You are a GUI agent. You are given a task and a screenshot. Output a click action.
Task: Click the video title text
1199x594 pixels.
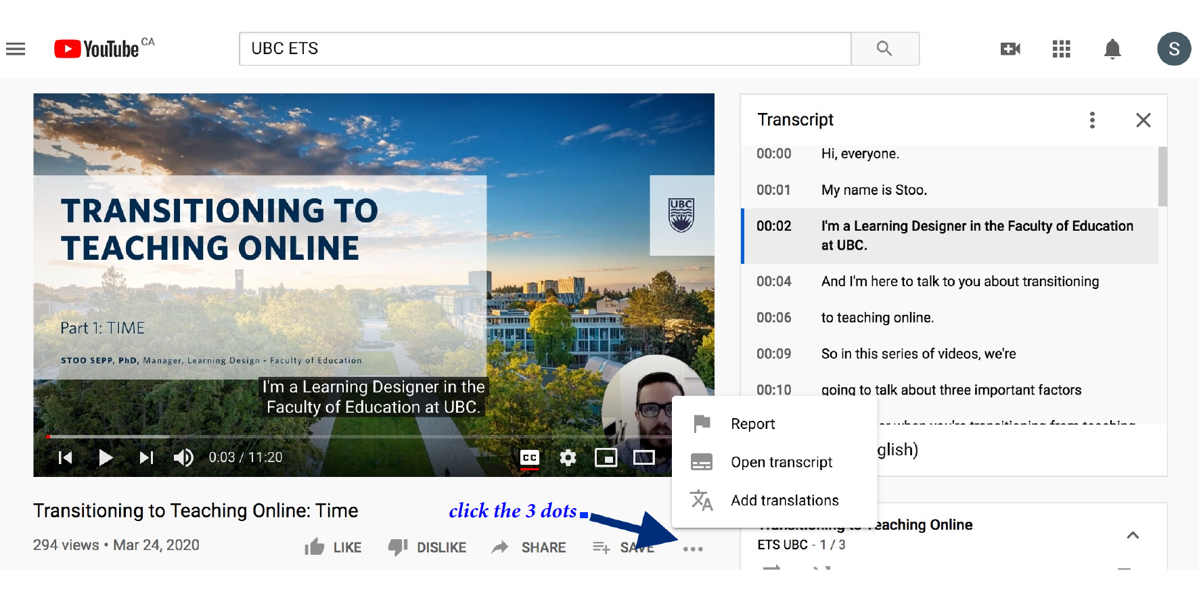tap(196, 511)
